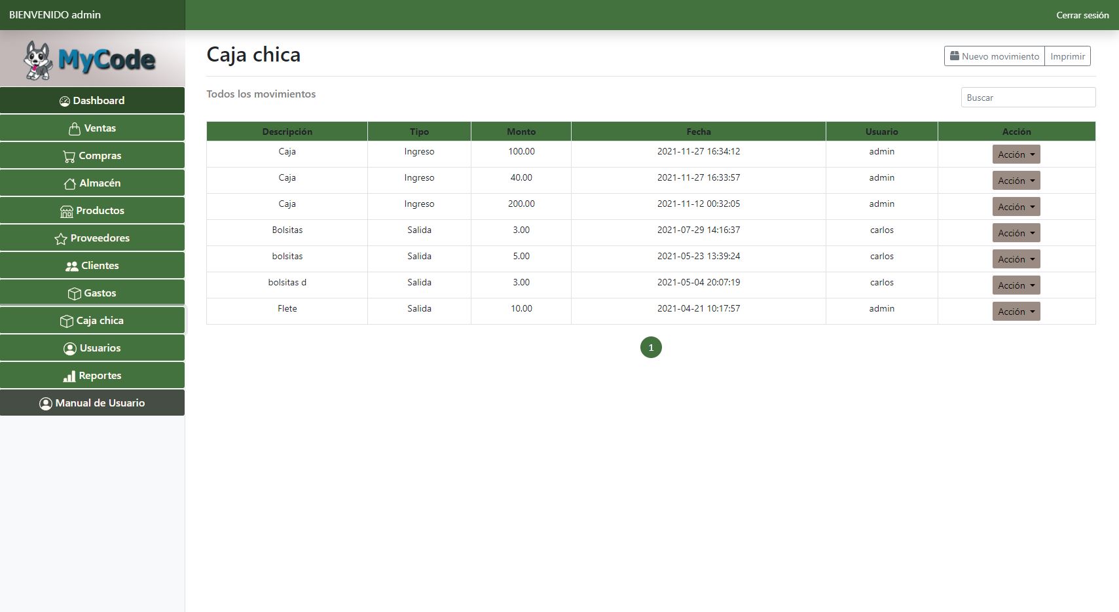Image resolution: width=1119 pixels, height=612 pixels.
Task: Open Acción dropdown for Flete row
Action: [x=1016, y=312]
